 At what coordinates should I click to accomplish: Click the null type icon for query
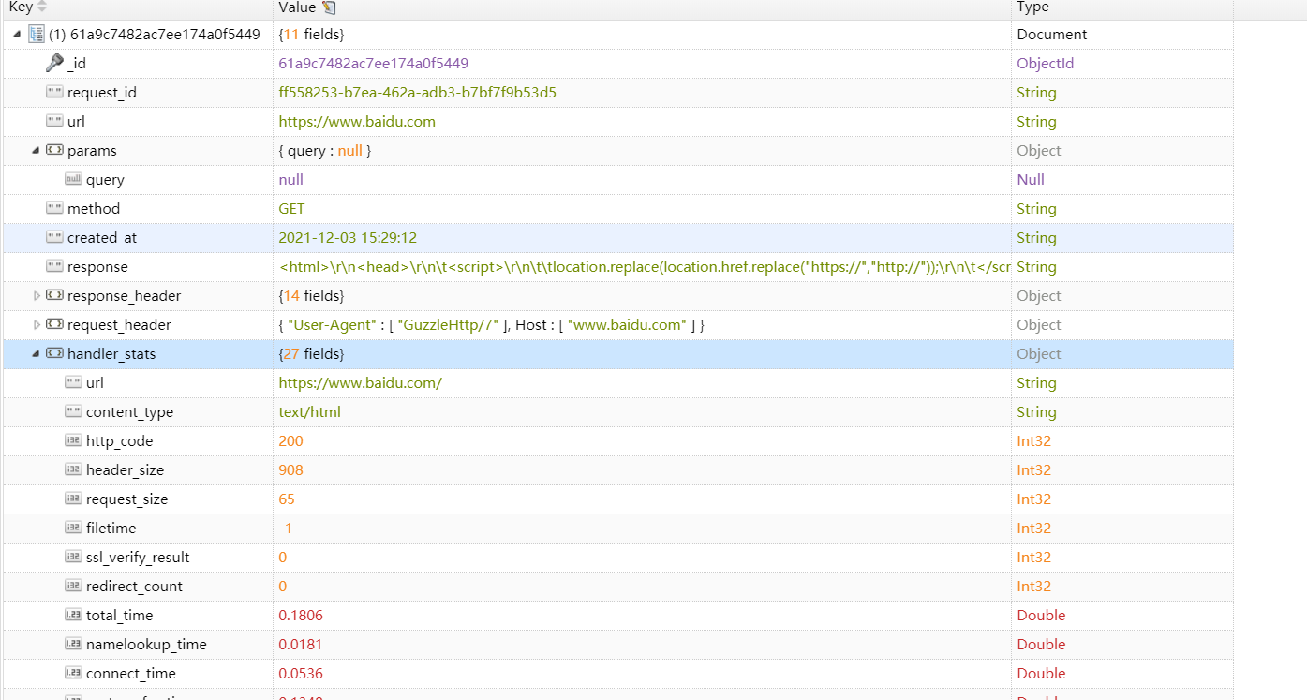pos(73,180)
